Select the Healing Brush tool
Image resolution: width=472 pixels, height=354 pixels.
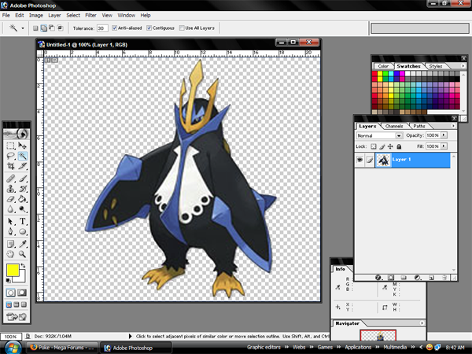coord(10,179)
